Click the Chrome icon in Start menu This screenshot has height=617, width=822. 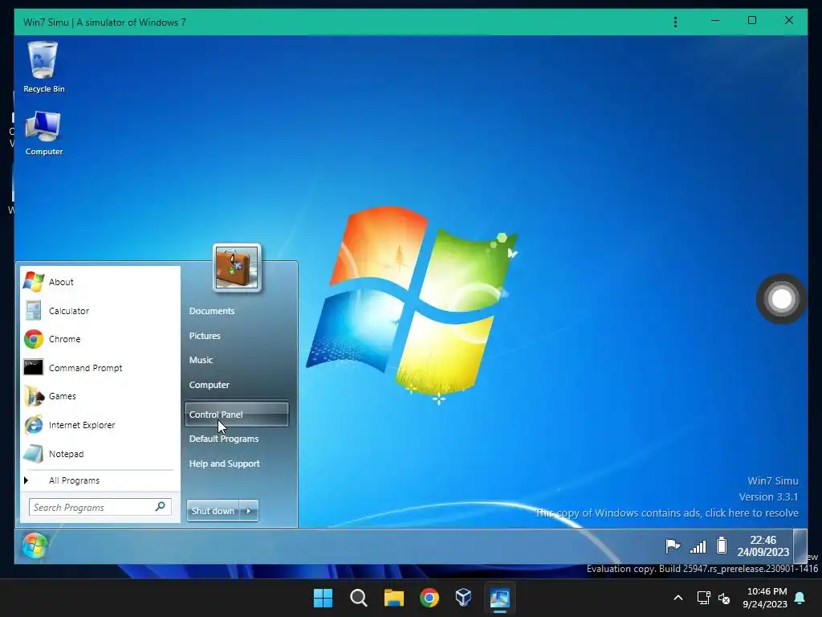(x=34, y=339)
